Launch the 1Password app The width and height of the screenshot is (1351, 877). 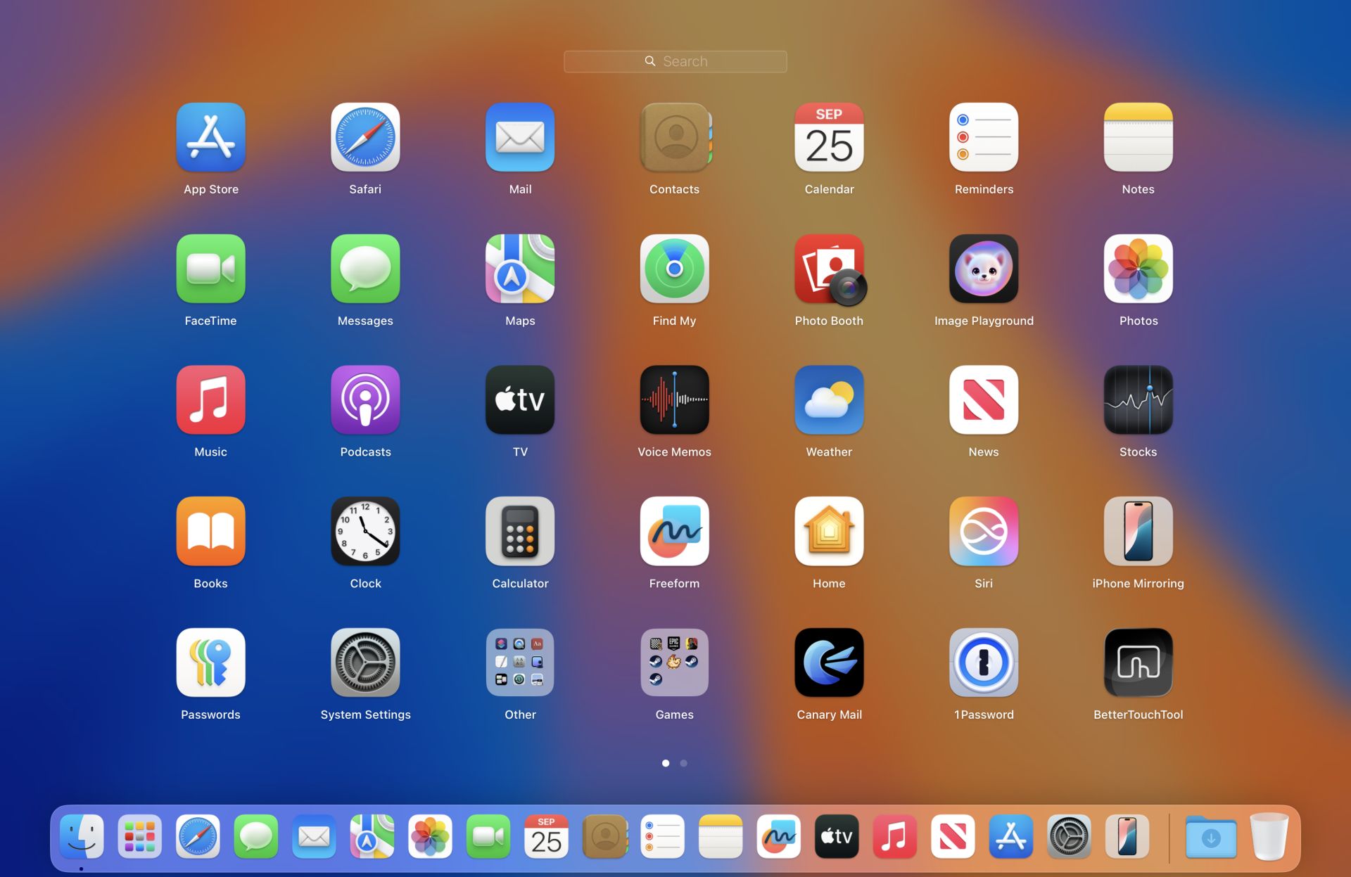[983, 662]
